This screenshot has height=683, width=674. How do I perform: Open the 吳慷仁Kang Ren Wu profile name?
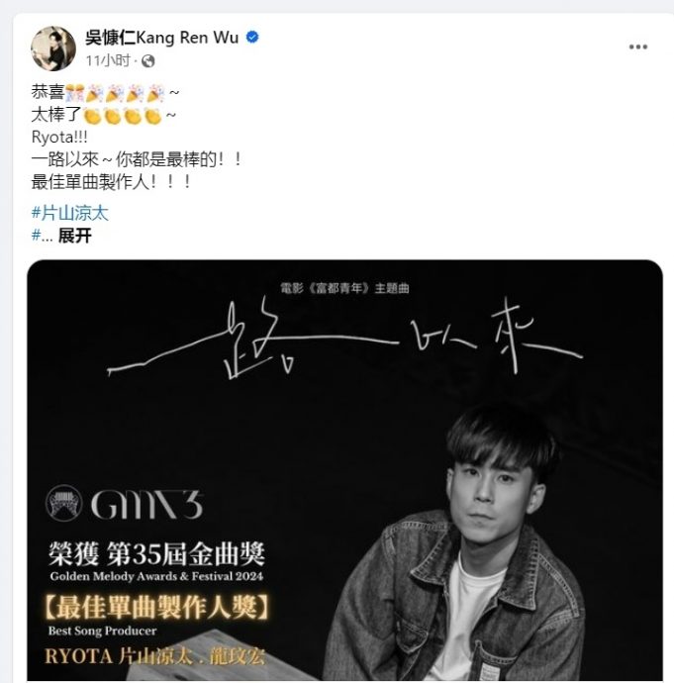(x=161, y=38)
